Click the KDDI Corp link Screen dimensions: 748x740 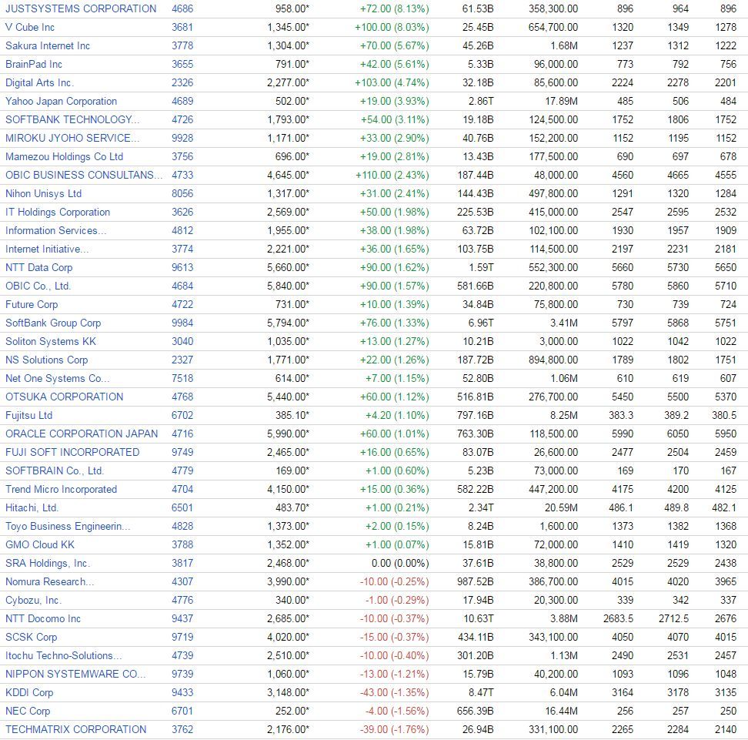[x=29, y=693]
